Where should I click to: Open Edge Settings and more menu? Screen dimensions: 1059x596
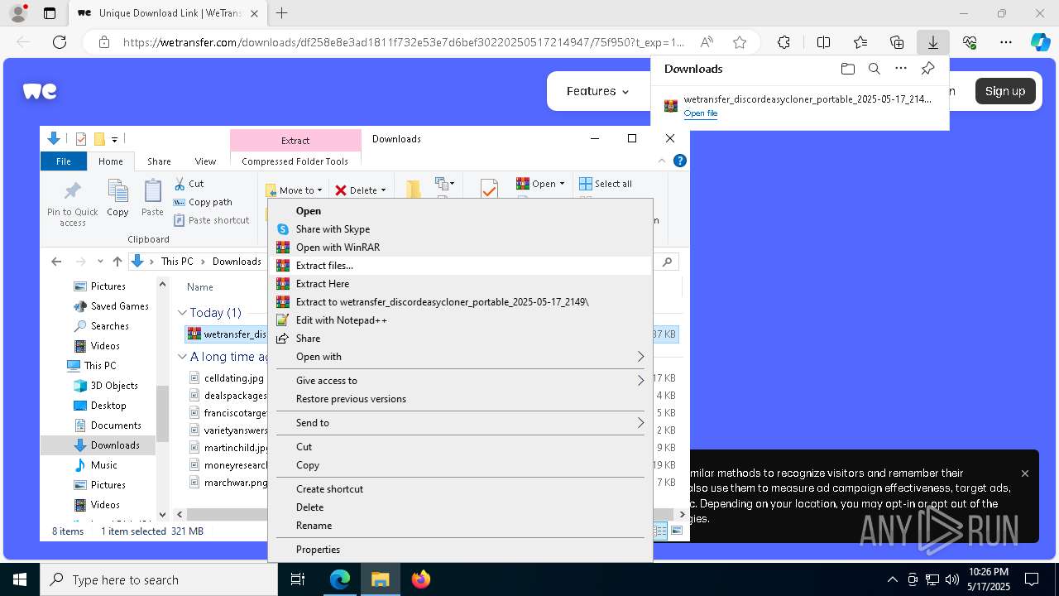tap(1006, 42)
